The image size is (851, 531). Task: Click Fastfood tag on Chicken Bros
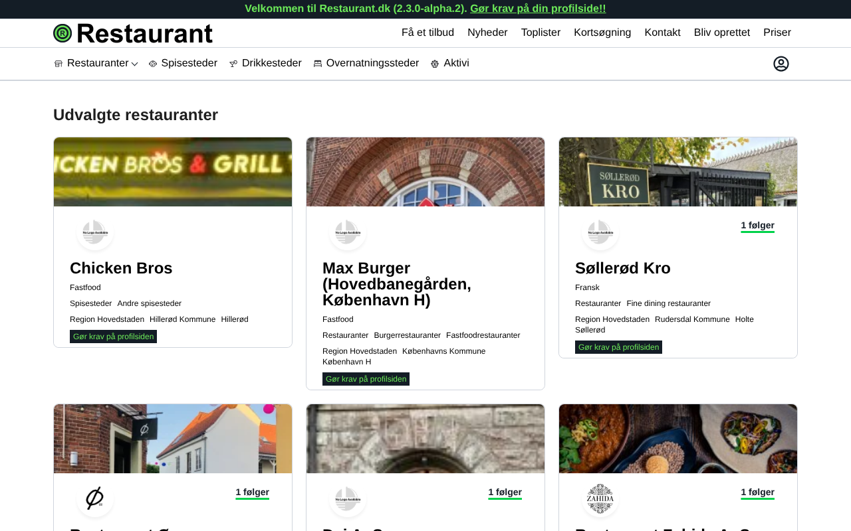pyautogui.click(x=85, y=287)
